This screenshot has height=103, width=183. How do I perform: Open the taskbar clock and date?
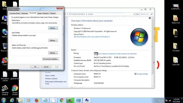(x=176, y=100)
